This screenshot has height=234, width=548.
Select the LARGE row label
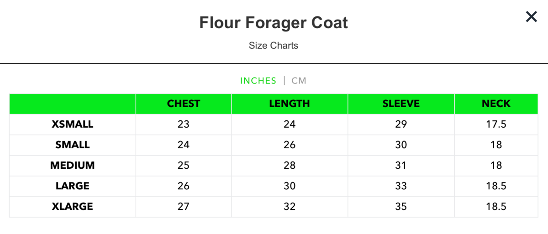(73, 186)
